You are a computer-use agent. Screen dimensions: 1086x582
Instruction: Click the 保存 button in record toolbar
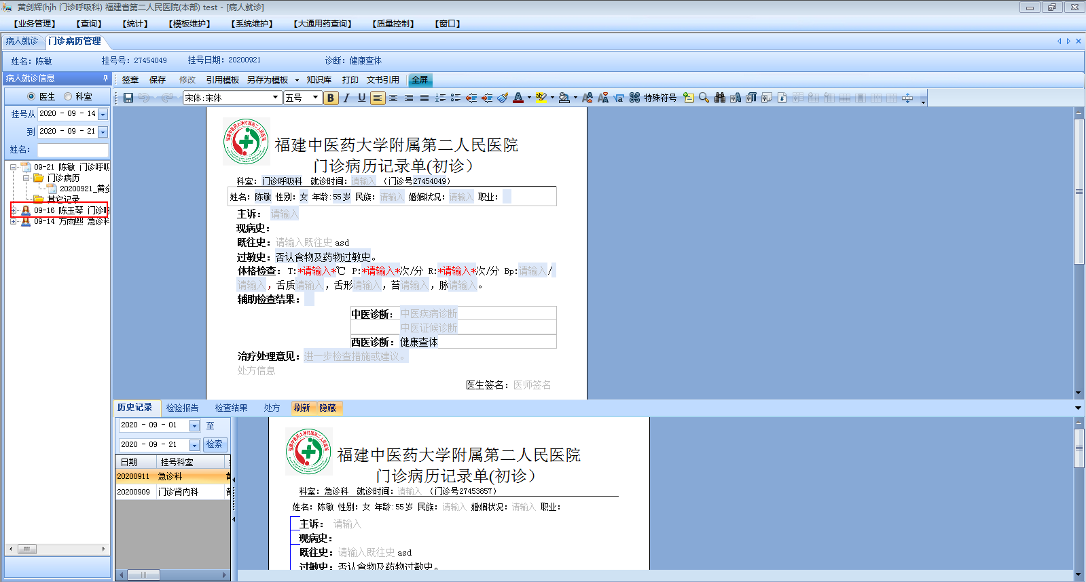click(x=158, y=80)
